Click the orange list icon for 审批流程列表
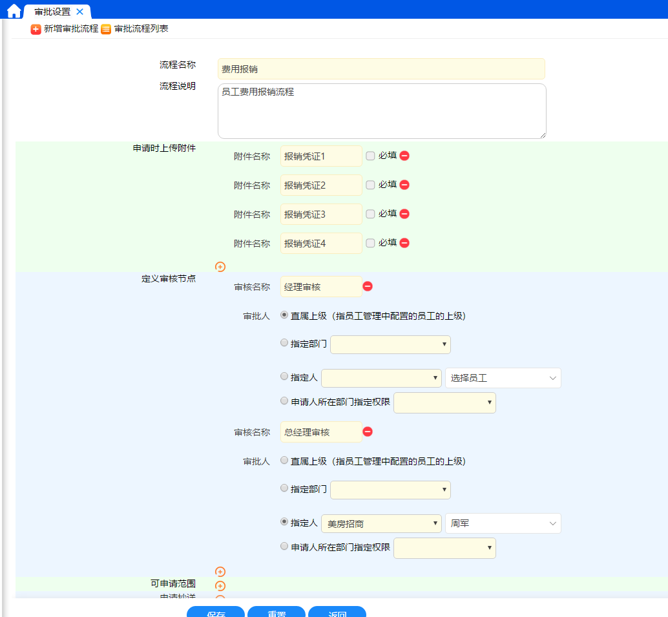This screenshot has height=617, width=668. coord(106,29)
